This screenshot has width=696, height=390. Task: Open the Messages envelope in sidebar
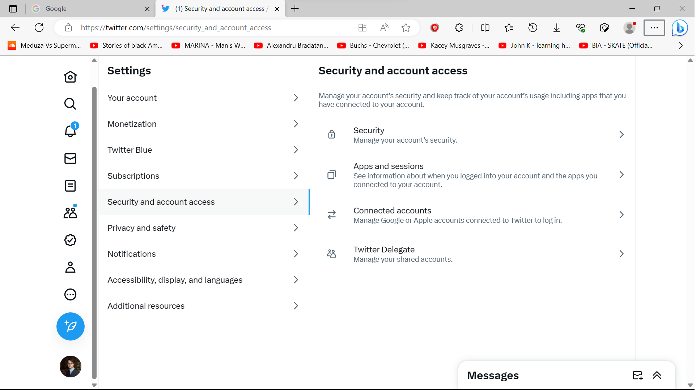pyautogui.click(x=70, y=159)
